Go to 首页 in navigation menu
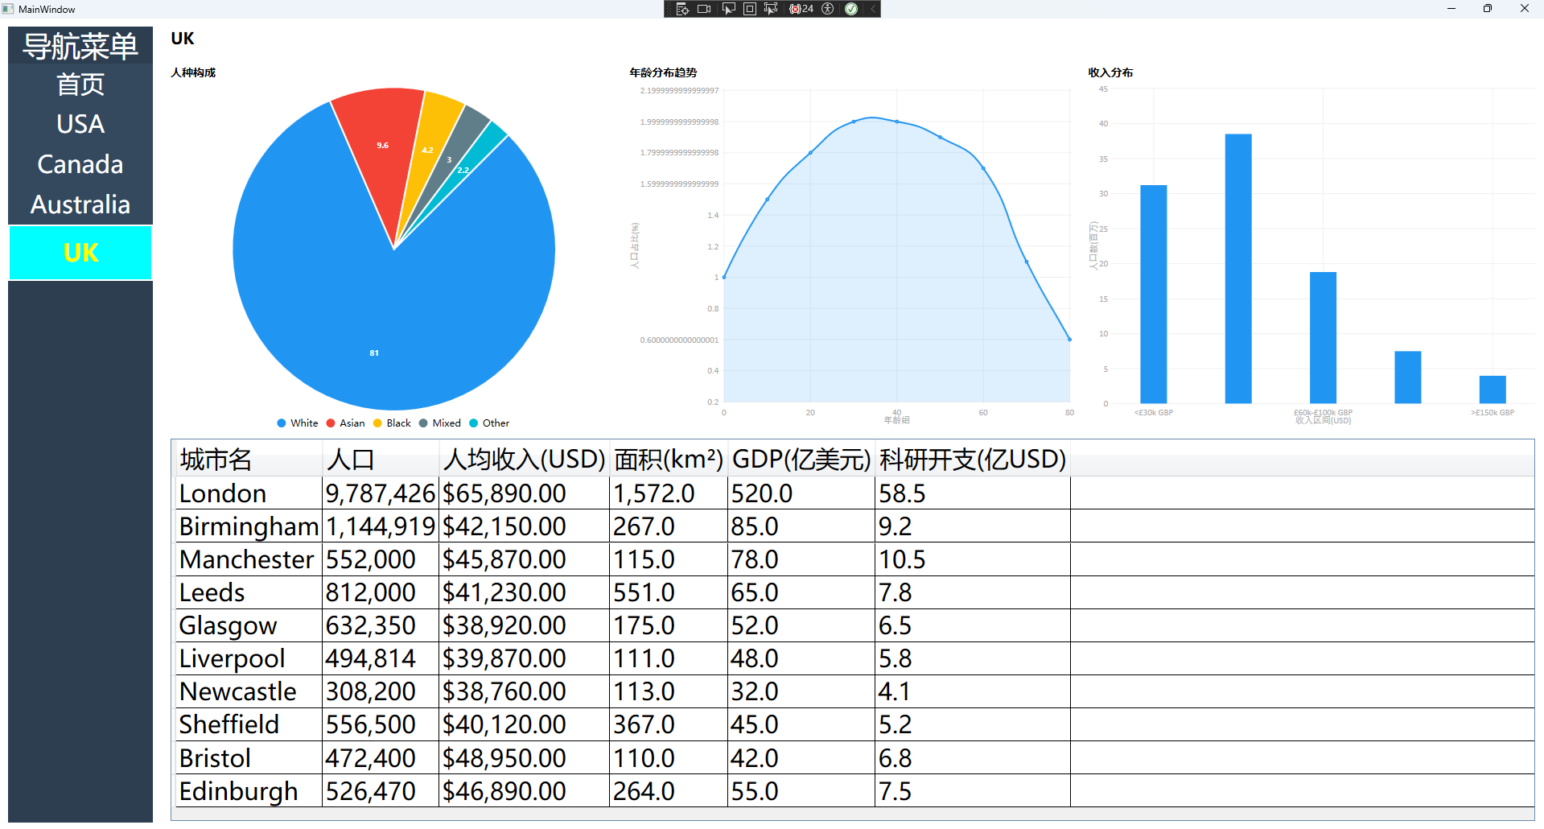The width and height of the screenshot is (1544, 829). click(x=80, y=85)
